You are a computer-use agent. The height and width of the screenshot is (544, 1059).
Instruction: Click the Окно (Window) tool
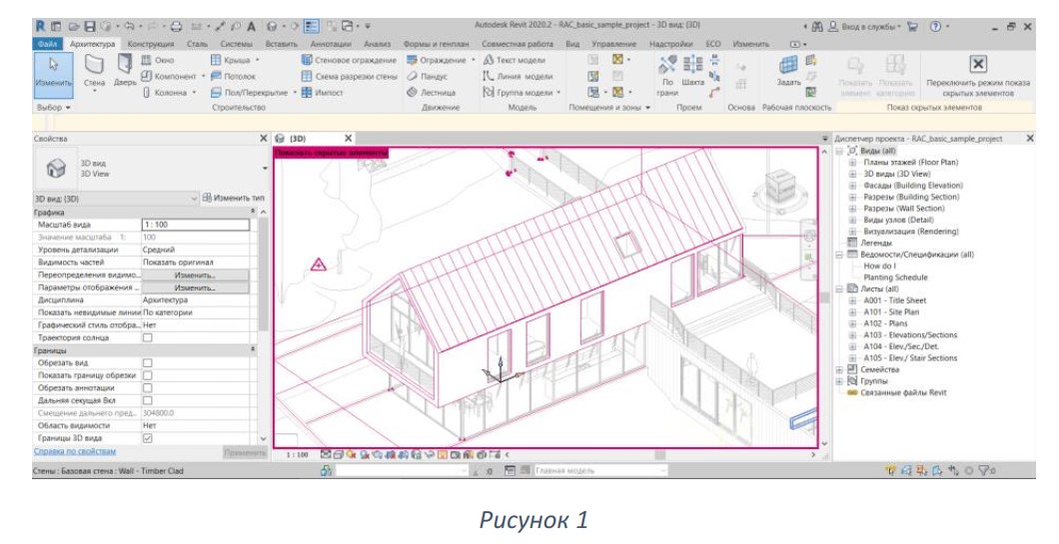click(158, 60)
